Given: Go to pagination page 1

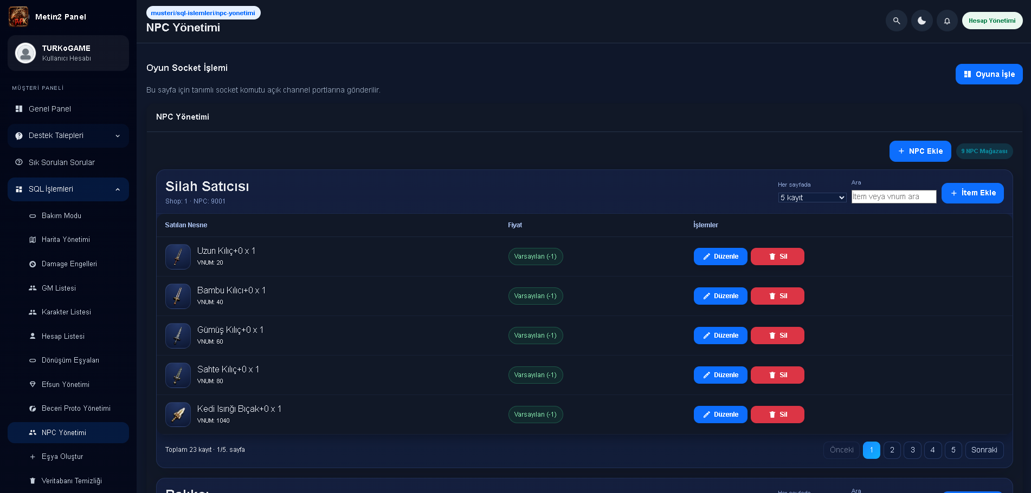Looking at the screenshot, I should click(872, 450).
